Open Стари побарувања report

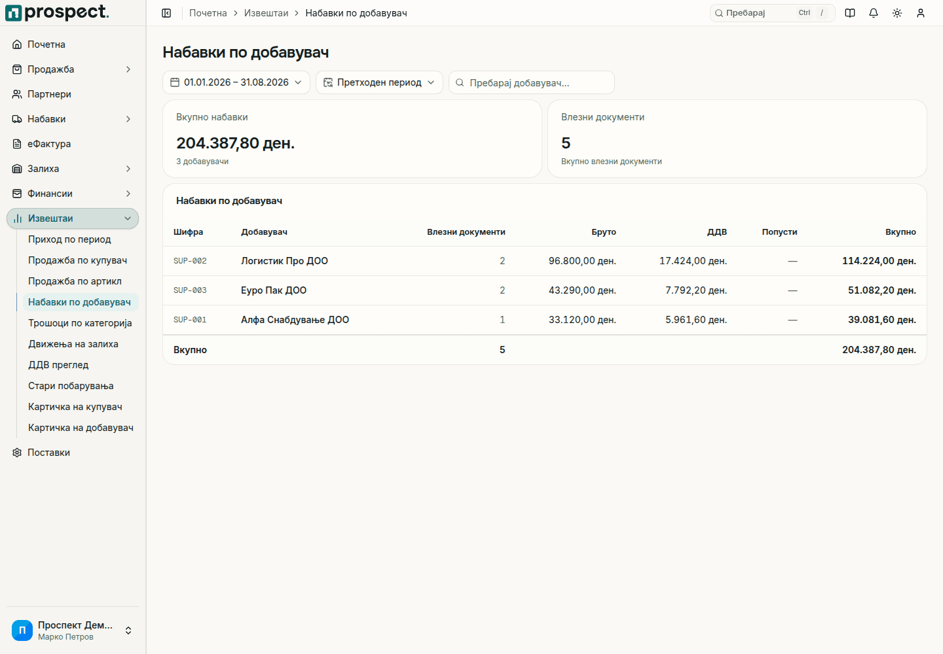click(71, 386)
